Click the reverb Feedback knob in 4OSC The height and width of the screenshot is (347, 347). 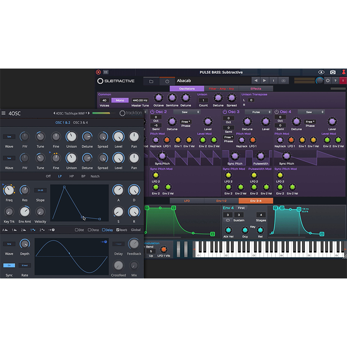click(x=134, y=244)
